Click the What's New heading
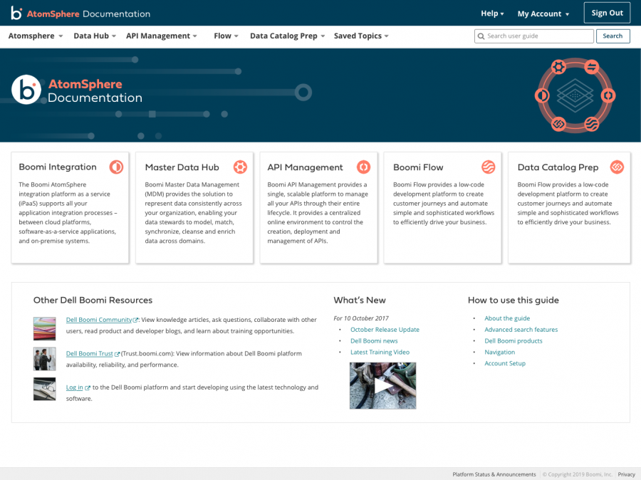The width and height of the screenshot is (641, 480). (360, 300)
